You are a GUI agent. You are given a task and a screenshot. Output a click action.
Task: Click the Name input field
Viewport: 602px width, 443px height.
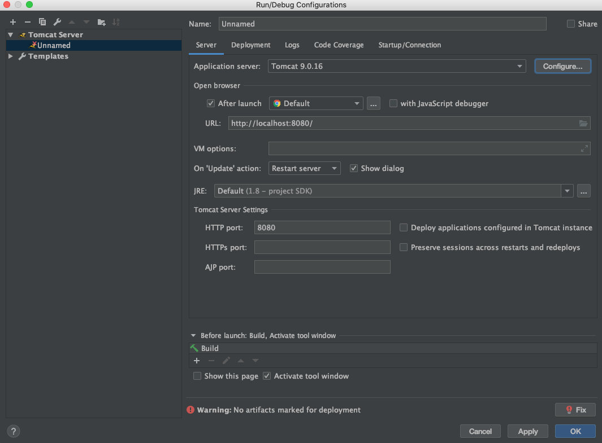[382, 24]
